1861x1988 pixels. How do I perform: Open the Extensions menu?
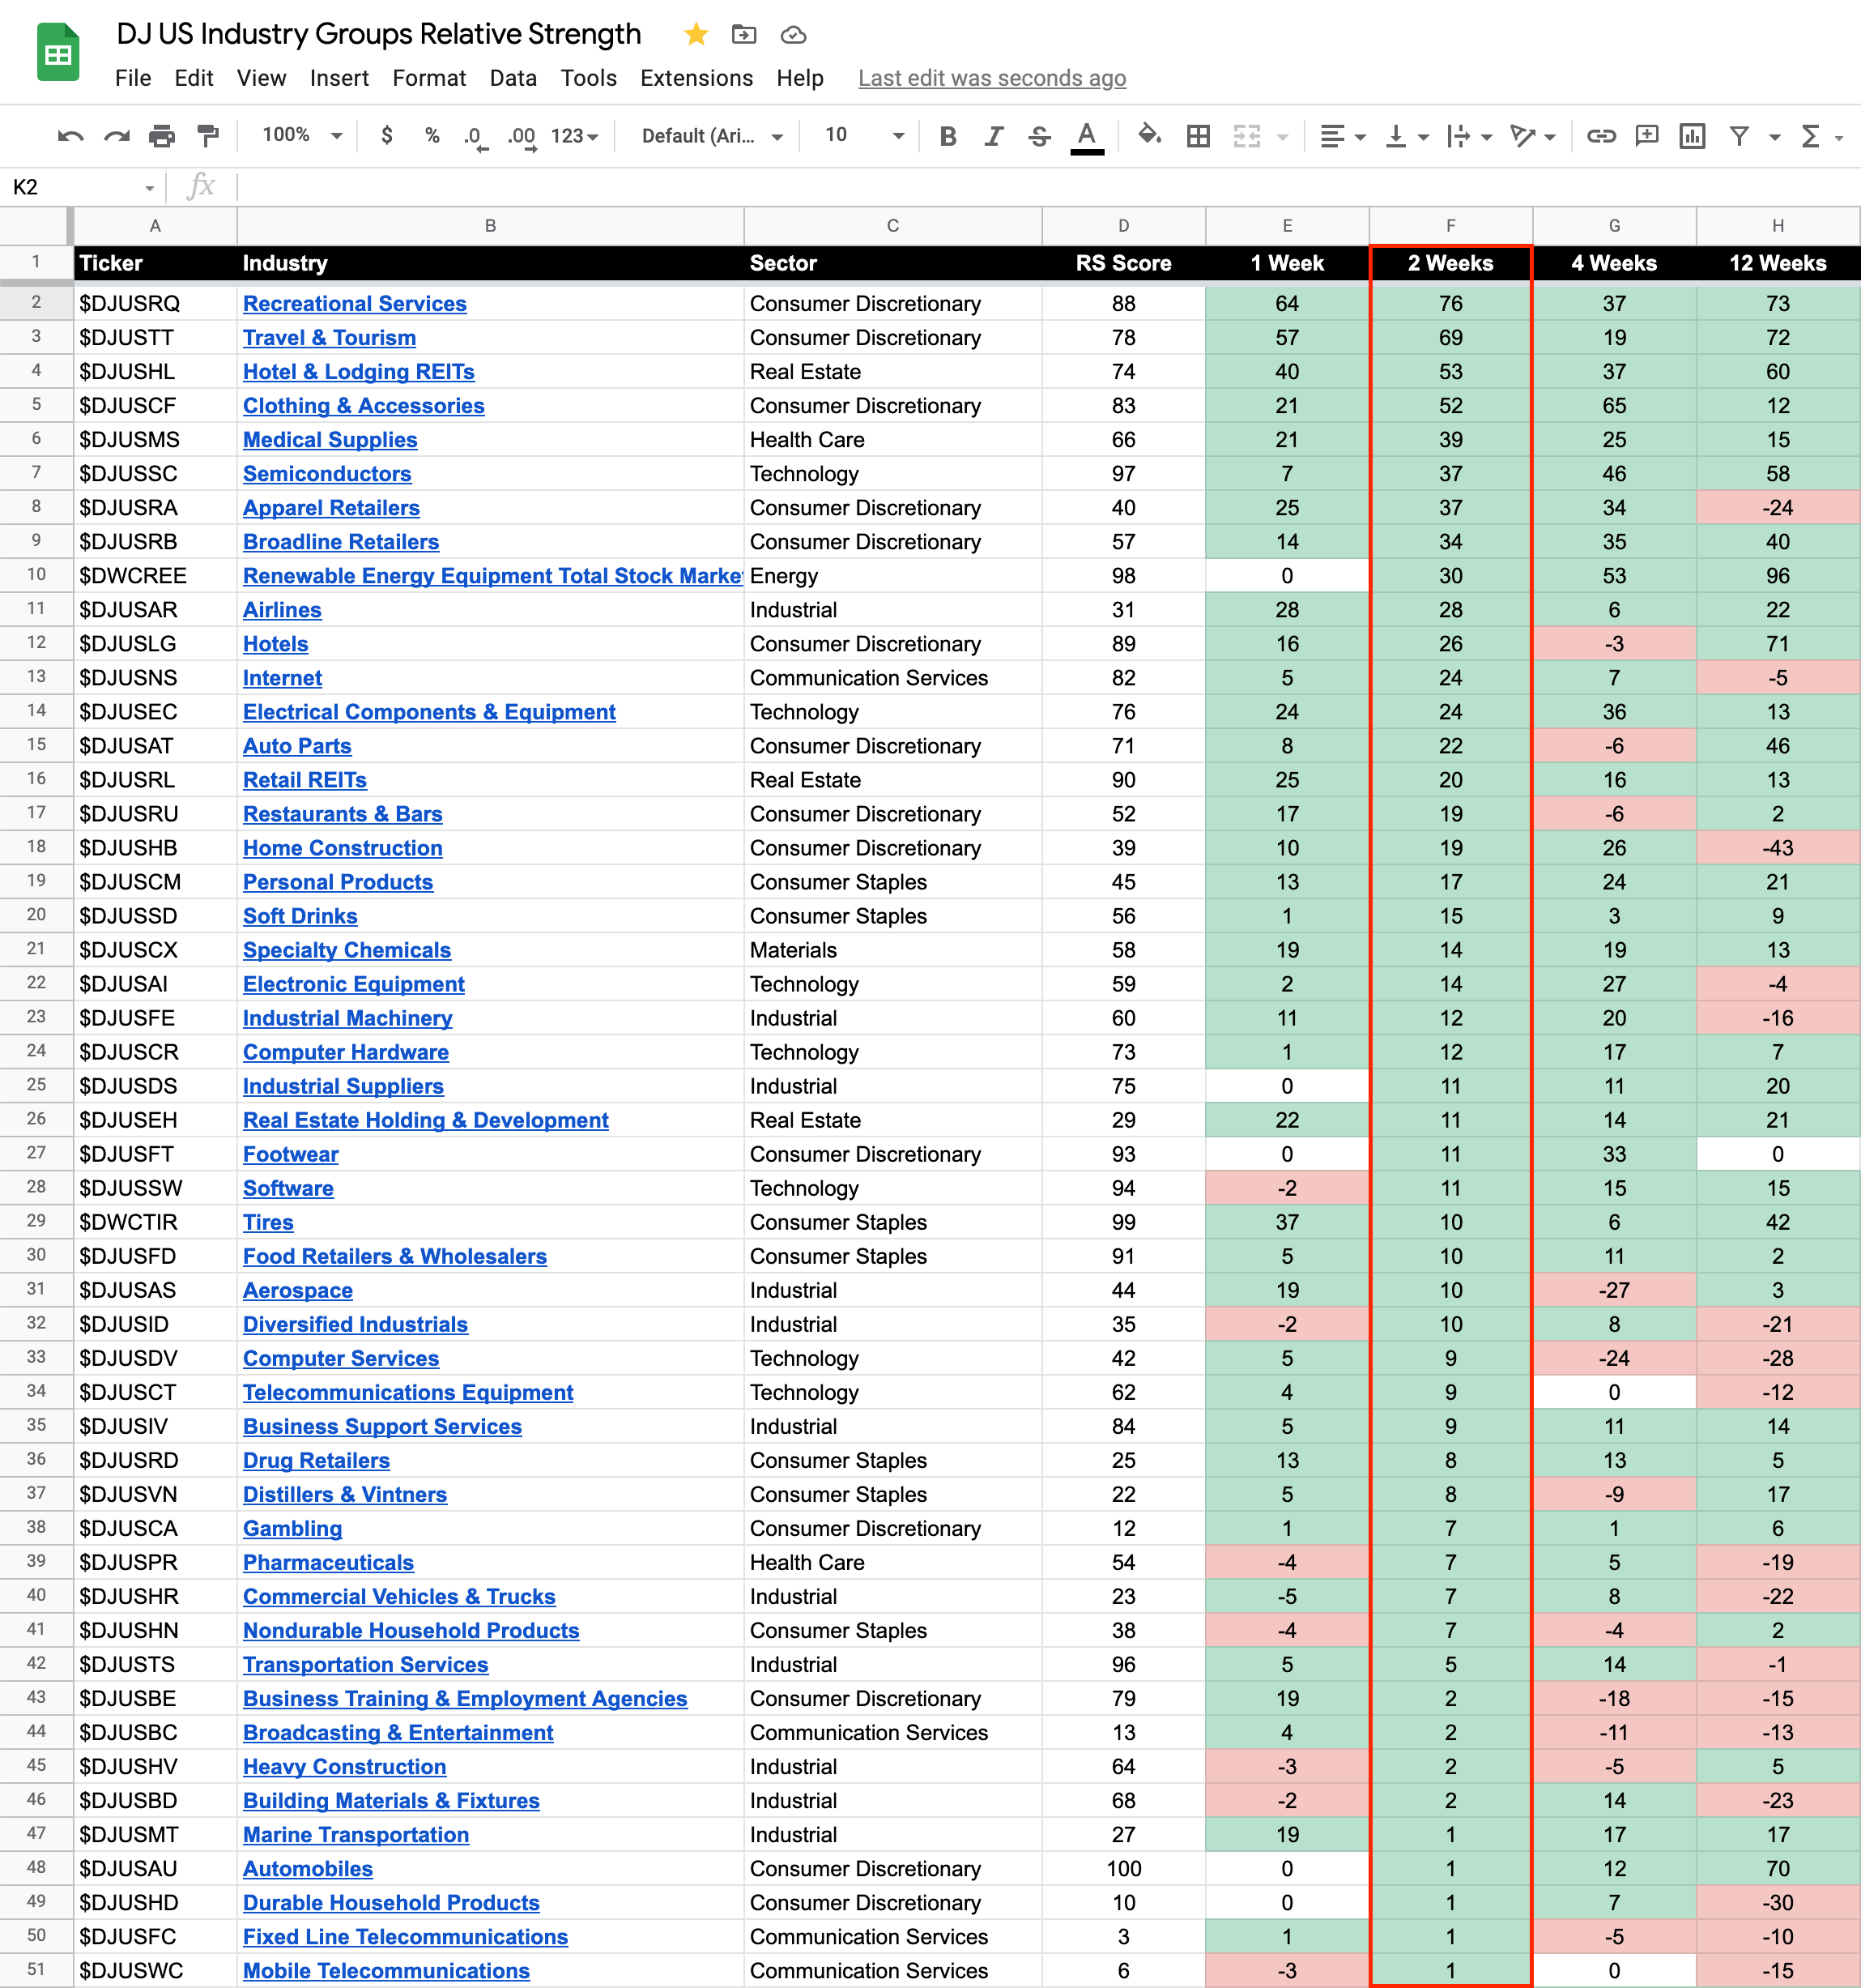click(x=696, y=78)
